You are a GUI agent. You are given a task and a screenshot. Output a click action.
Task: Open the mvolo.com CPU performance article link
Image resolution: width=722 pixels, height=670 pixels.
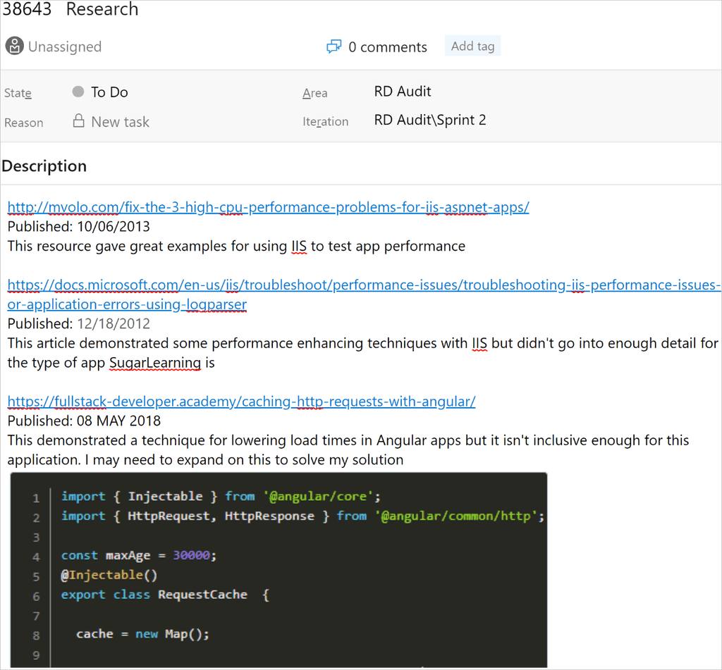(267, 207)
